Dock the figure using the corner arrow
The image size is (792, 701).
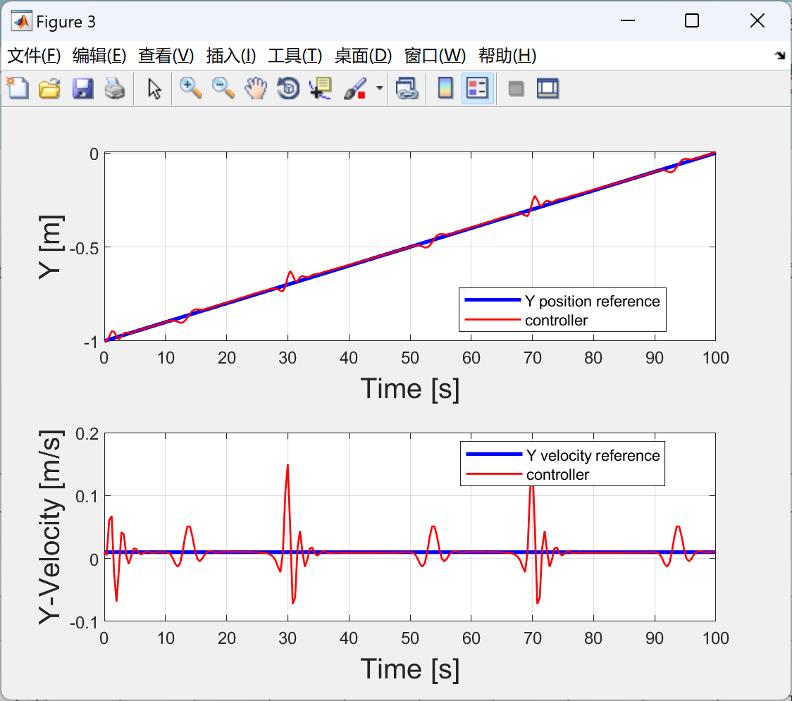[780, 56]
